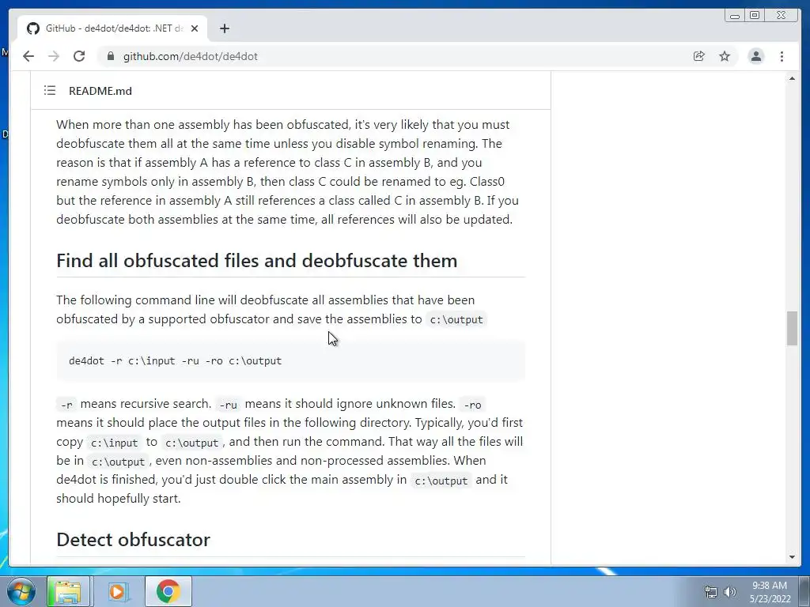The width and height of the screenshot is (810, 607).
Task: Click the README.md file name
Action: 100,91
